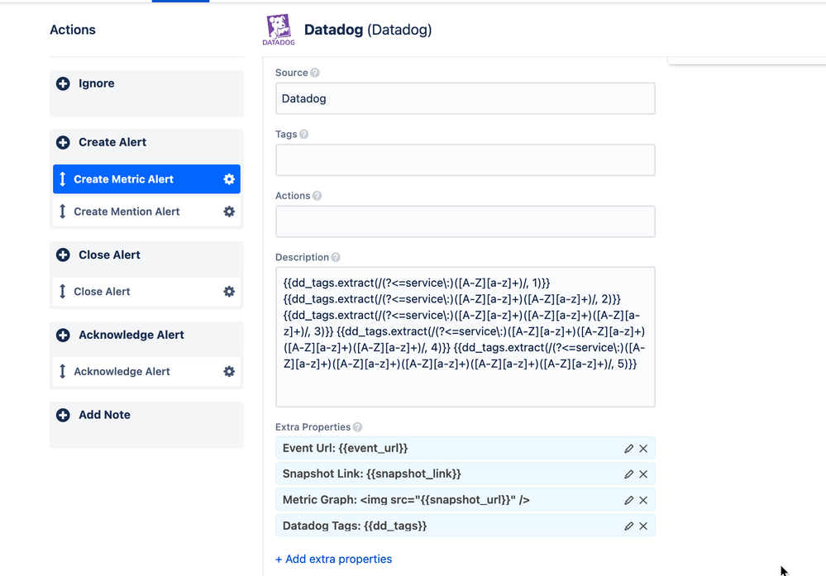Viewport: 826px width, 576px height.
Task: Open settings gear for Close Alert rule
Action: [x=229, y=292]
